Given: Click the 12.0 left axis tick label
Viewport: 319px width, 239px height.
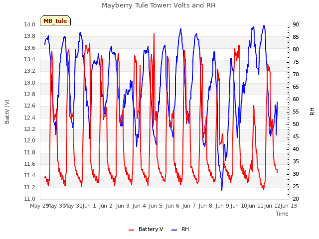Looking at the screenshot, I should coord(29,141).
